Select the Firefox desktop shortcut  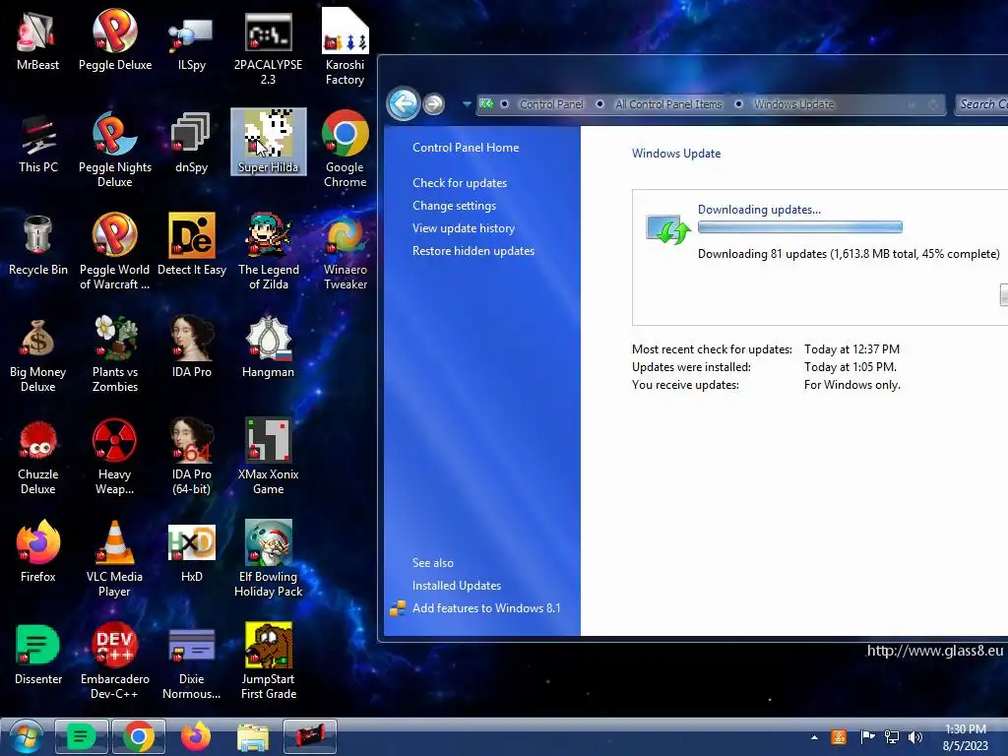[x=38, y=551]
